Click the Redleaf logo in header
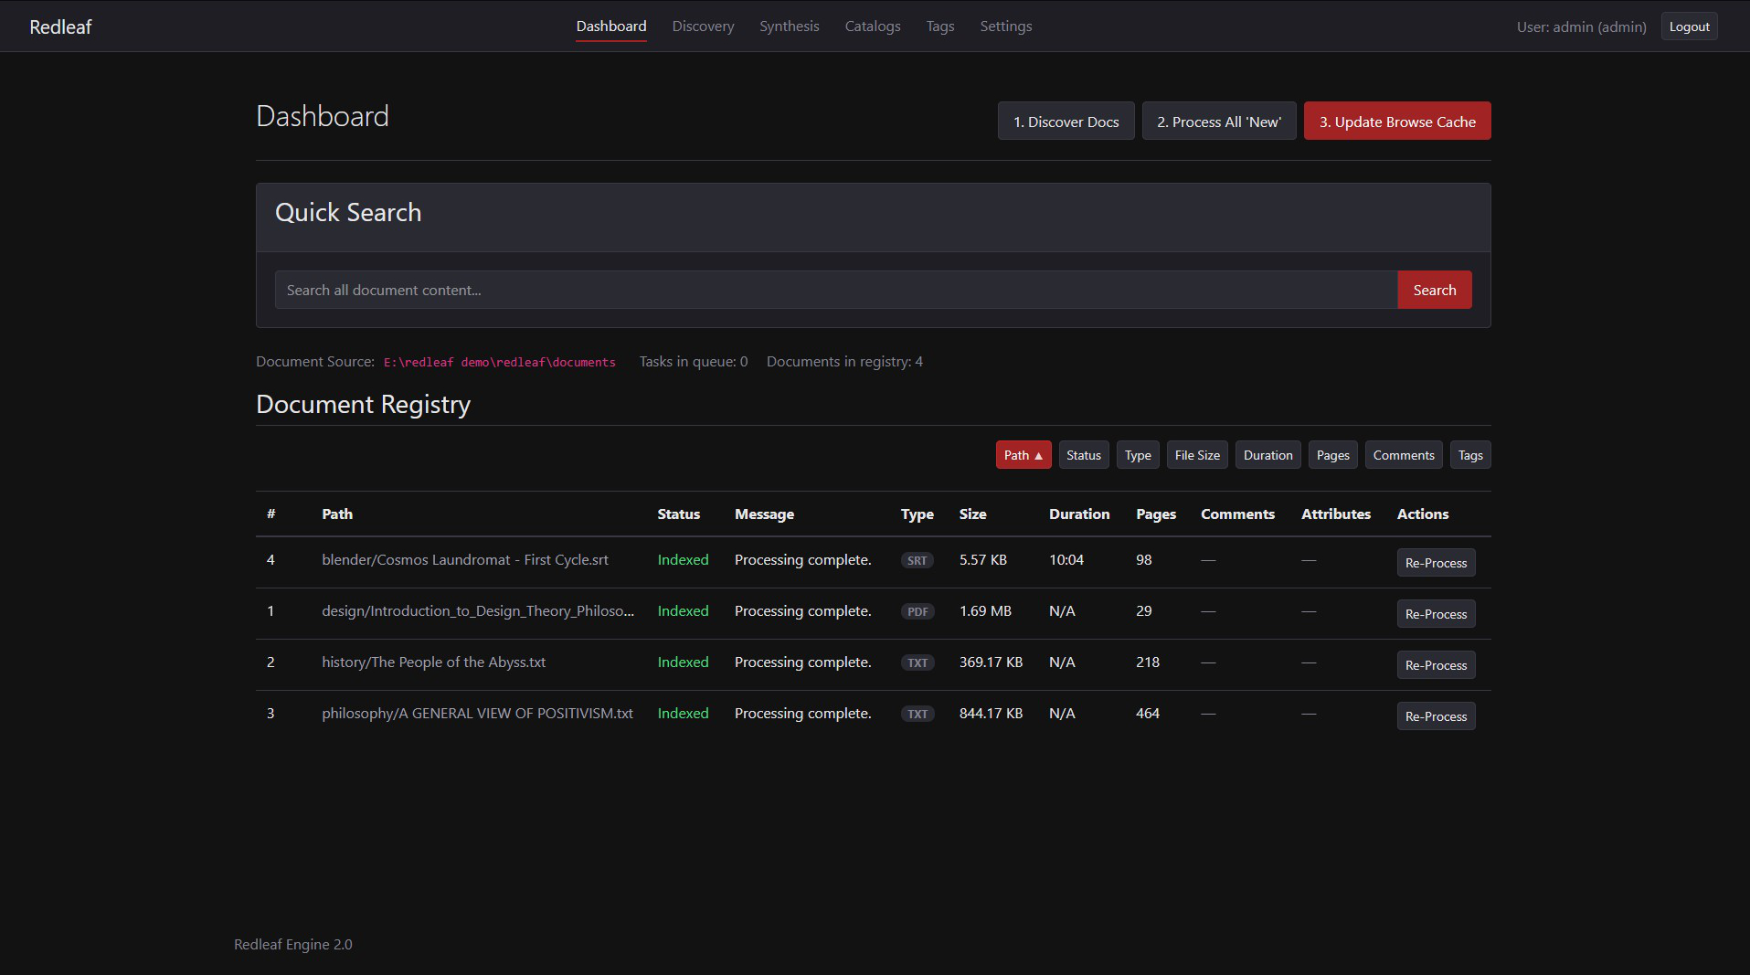1750x975 pixels. (60, 27)
